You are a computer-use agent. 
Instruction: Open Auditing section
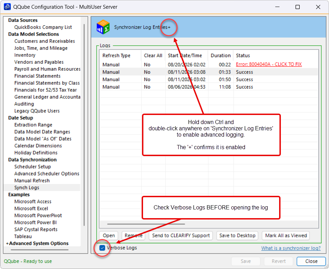(24, 104)
